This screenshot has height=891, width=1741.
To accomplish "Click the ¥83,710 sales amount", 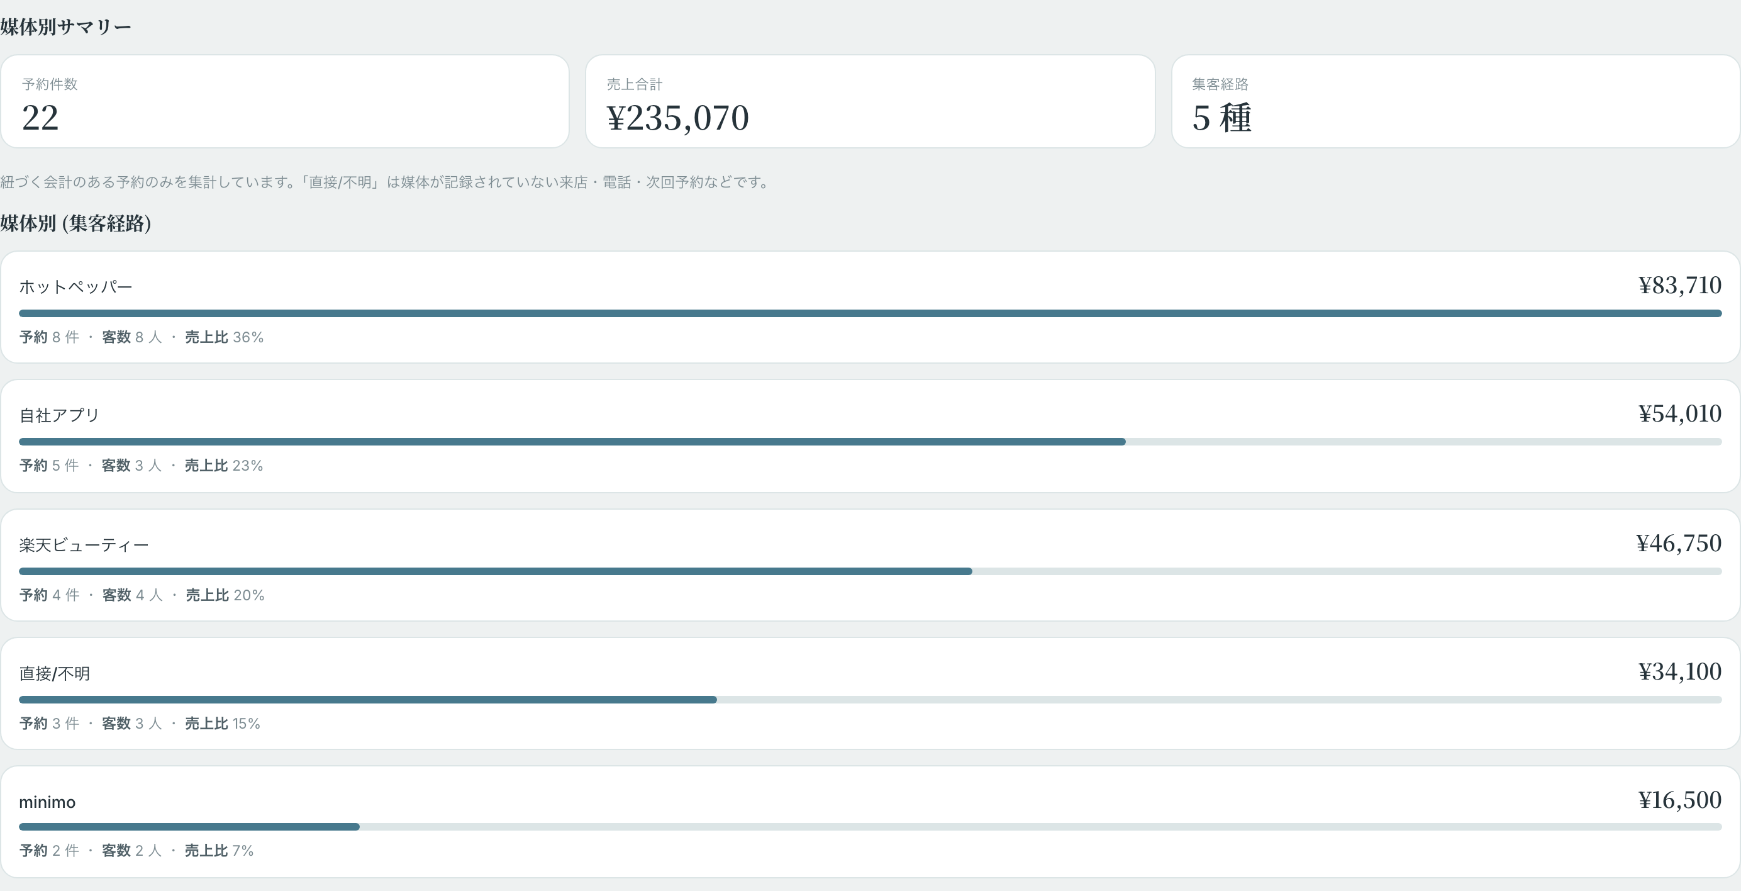I will click(1679, 285).
